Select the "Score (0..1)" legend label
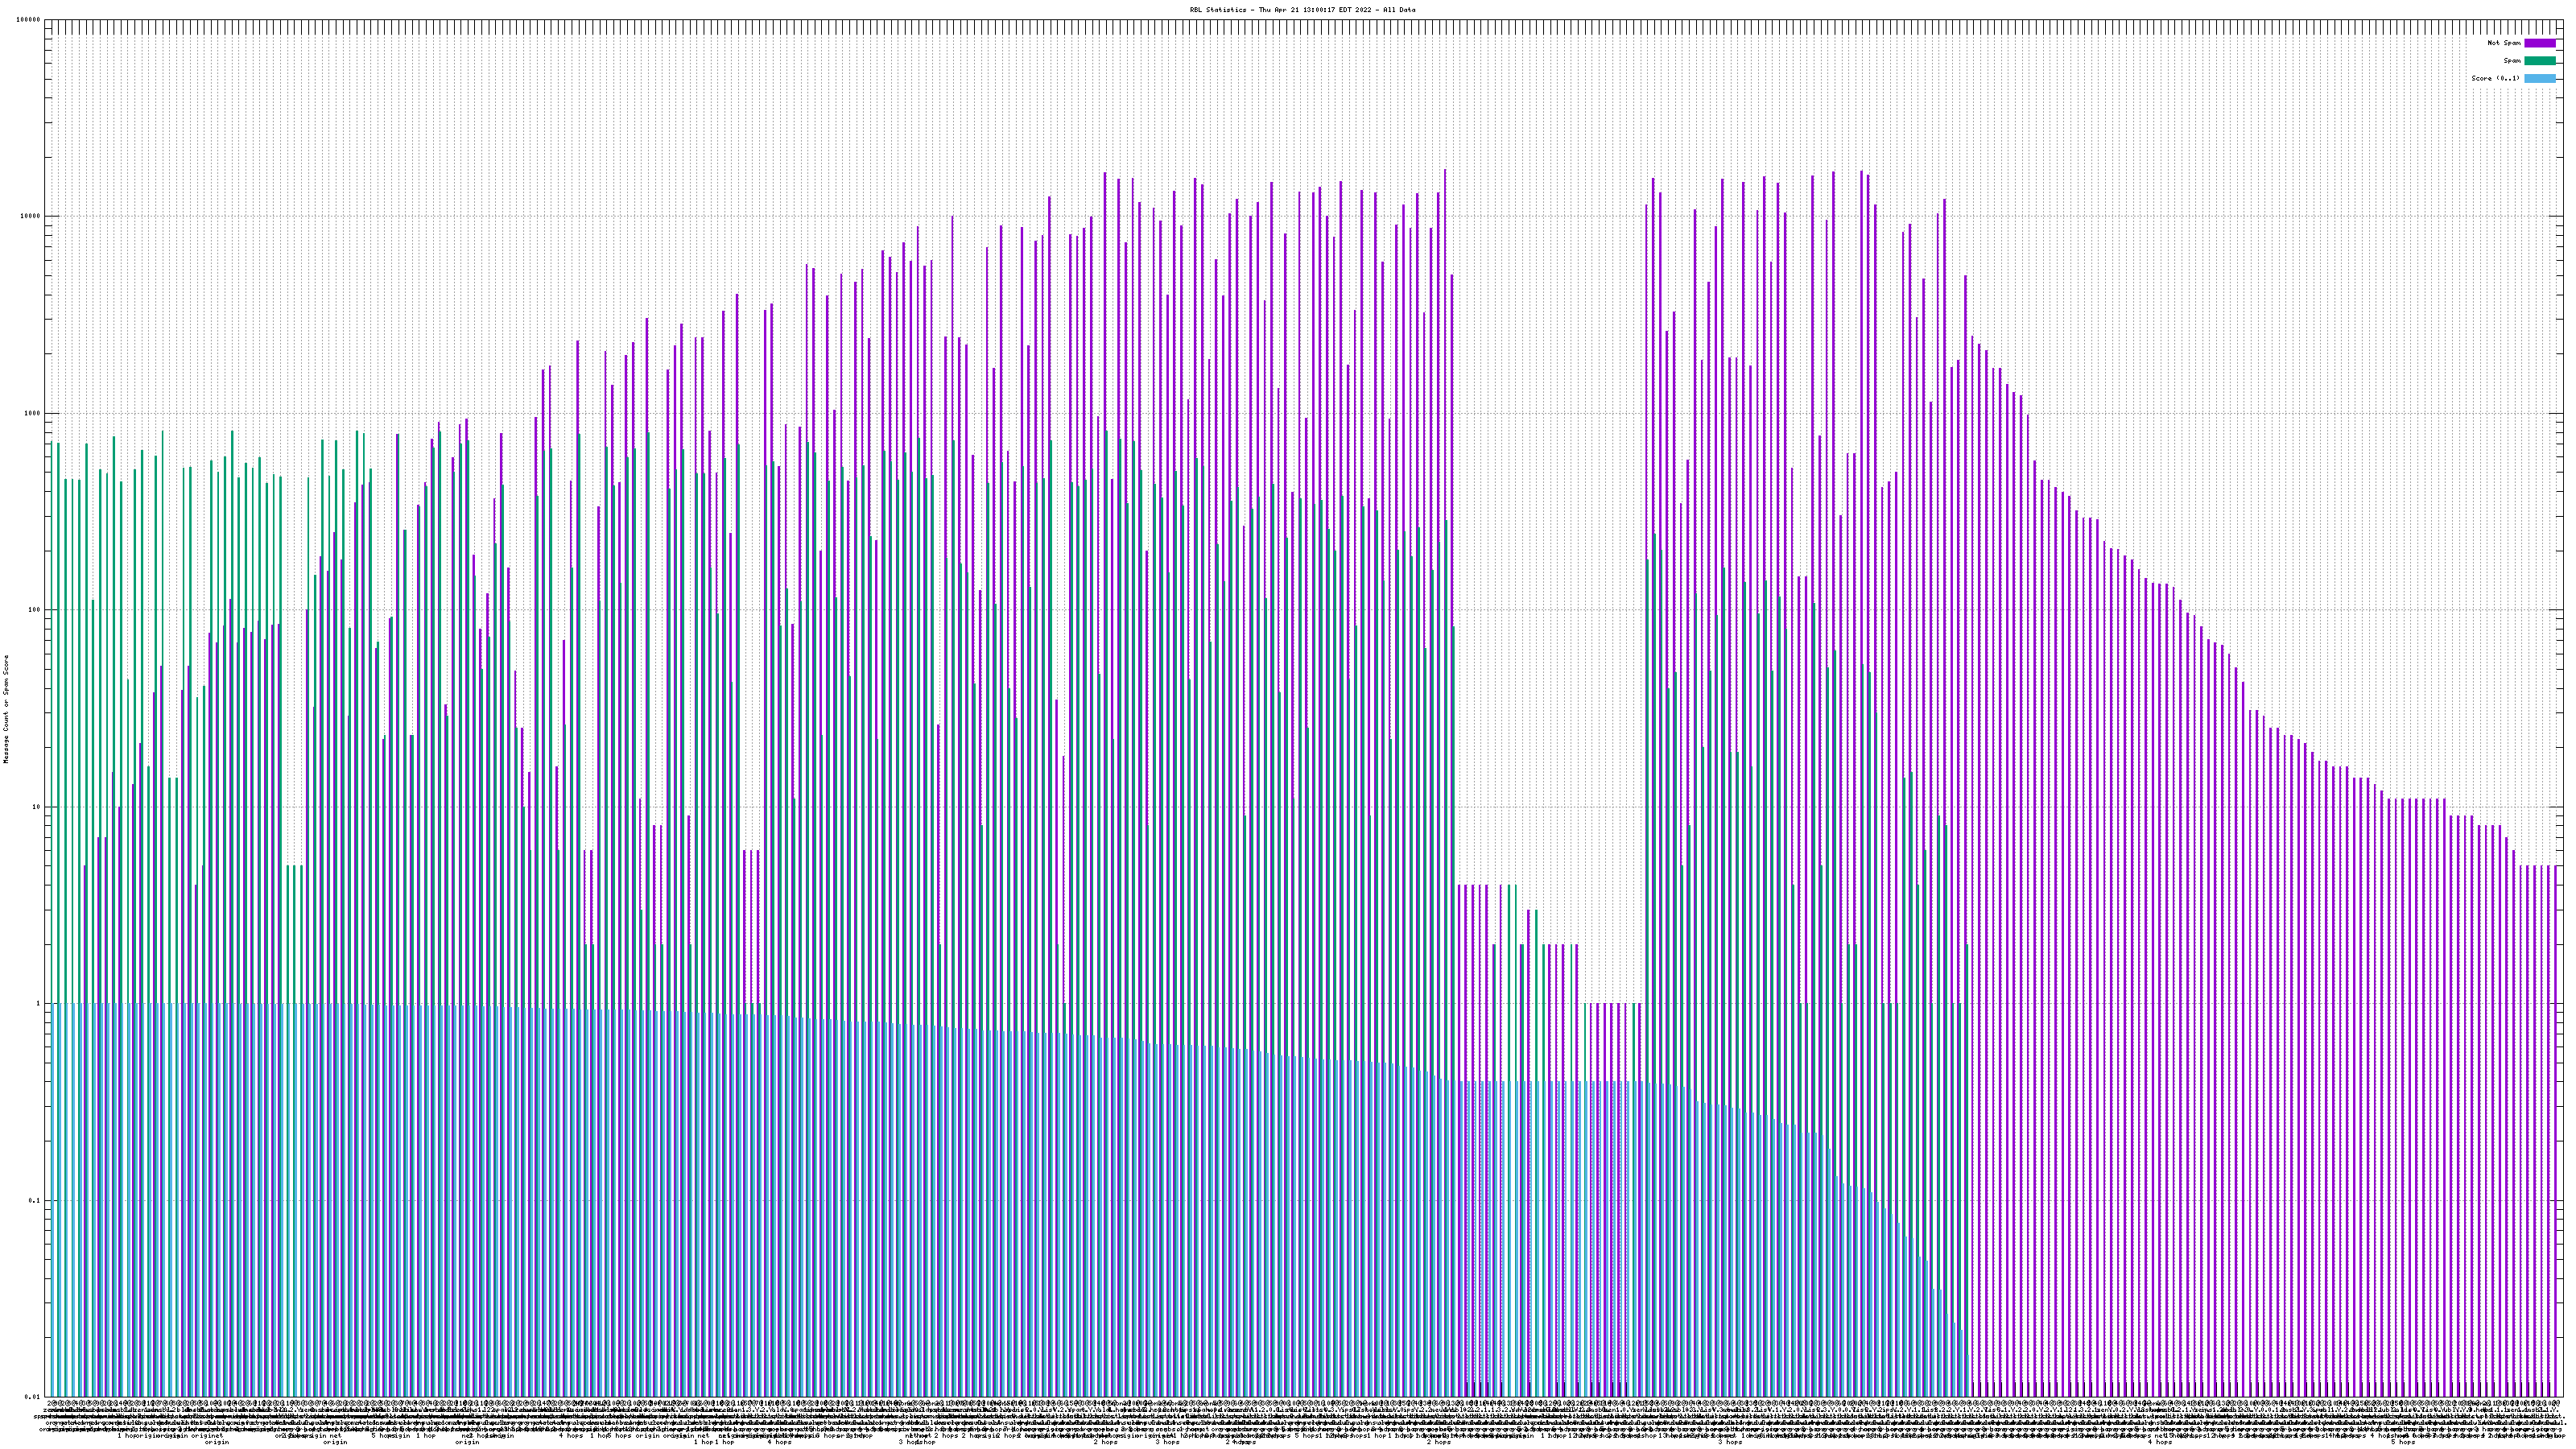This screenshot has height=1449, width=2576. pos(2495,78)
